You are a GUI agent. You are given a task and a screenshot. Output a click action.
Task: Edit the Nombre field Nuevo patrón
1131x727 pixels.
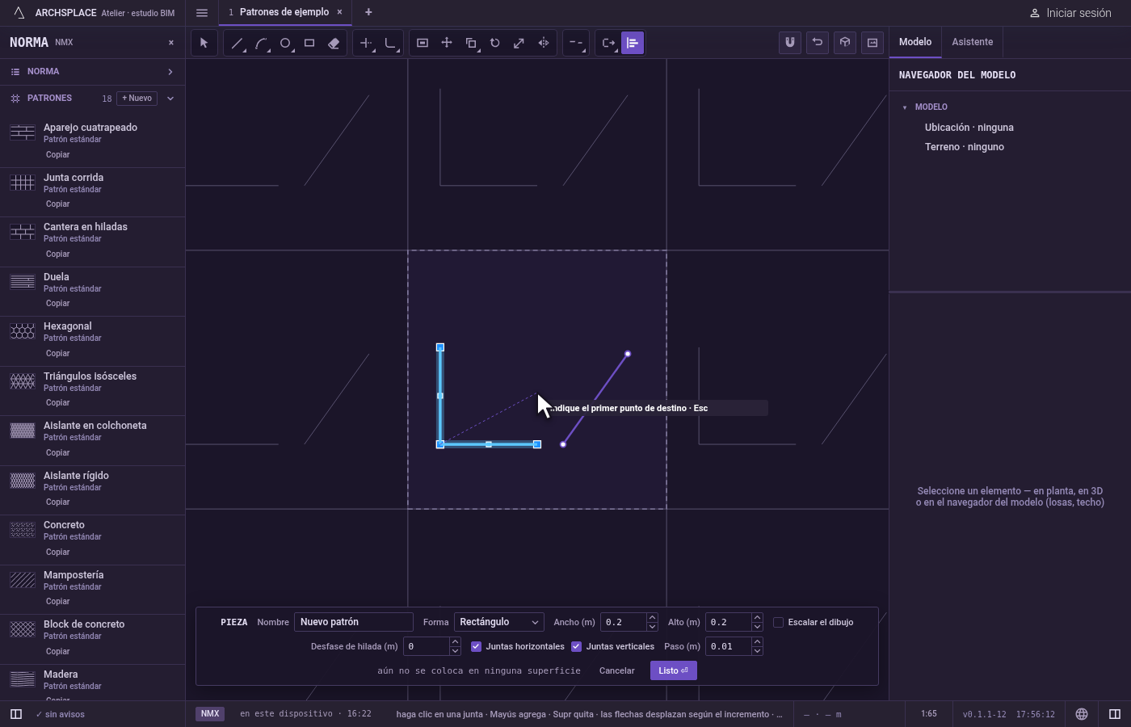(354, 622)
